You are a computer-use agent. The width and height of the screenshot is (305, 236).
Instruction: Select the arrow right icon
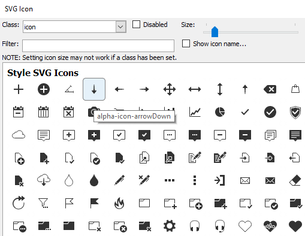pyautogui.click(x=144, y=89)
